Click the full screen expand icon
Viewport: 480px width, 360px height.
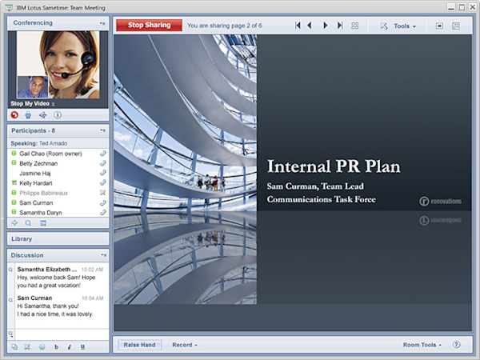456,26
